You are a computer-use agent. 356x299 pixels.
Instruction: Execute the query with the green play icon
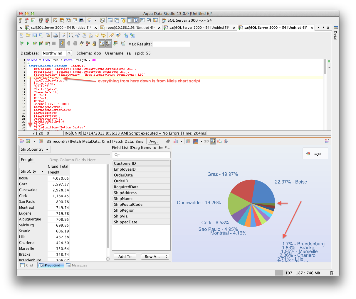click(28, 43)
